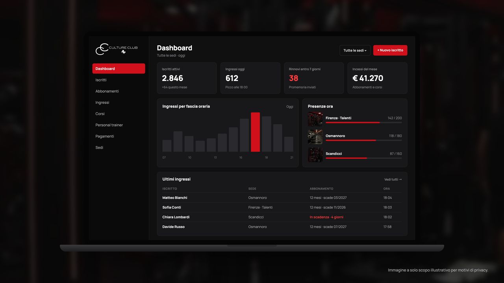
Task: Follow the Vedi tutti link
Action: (x=393, y=179)
